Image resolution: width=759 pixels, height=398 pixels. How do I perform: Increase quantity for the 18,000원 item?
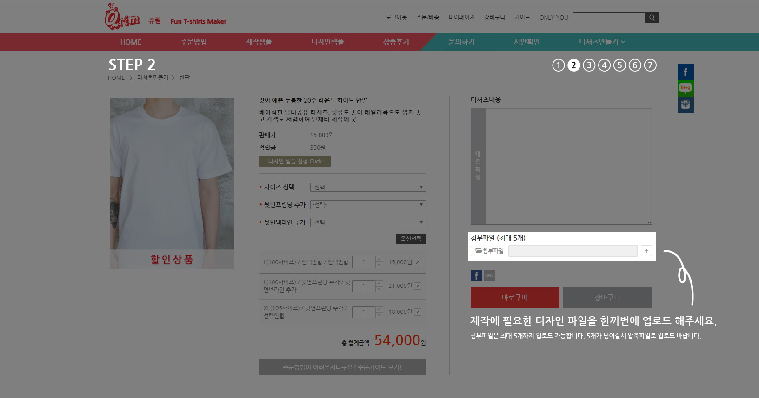(x=379, y=309)
